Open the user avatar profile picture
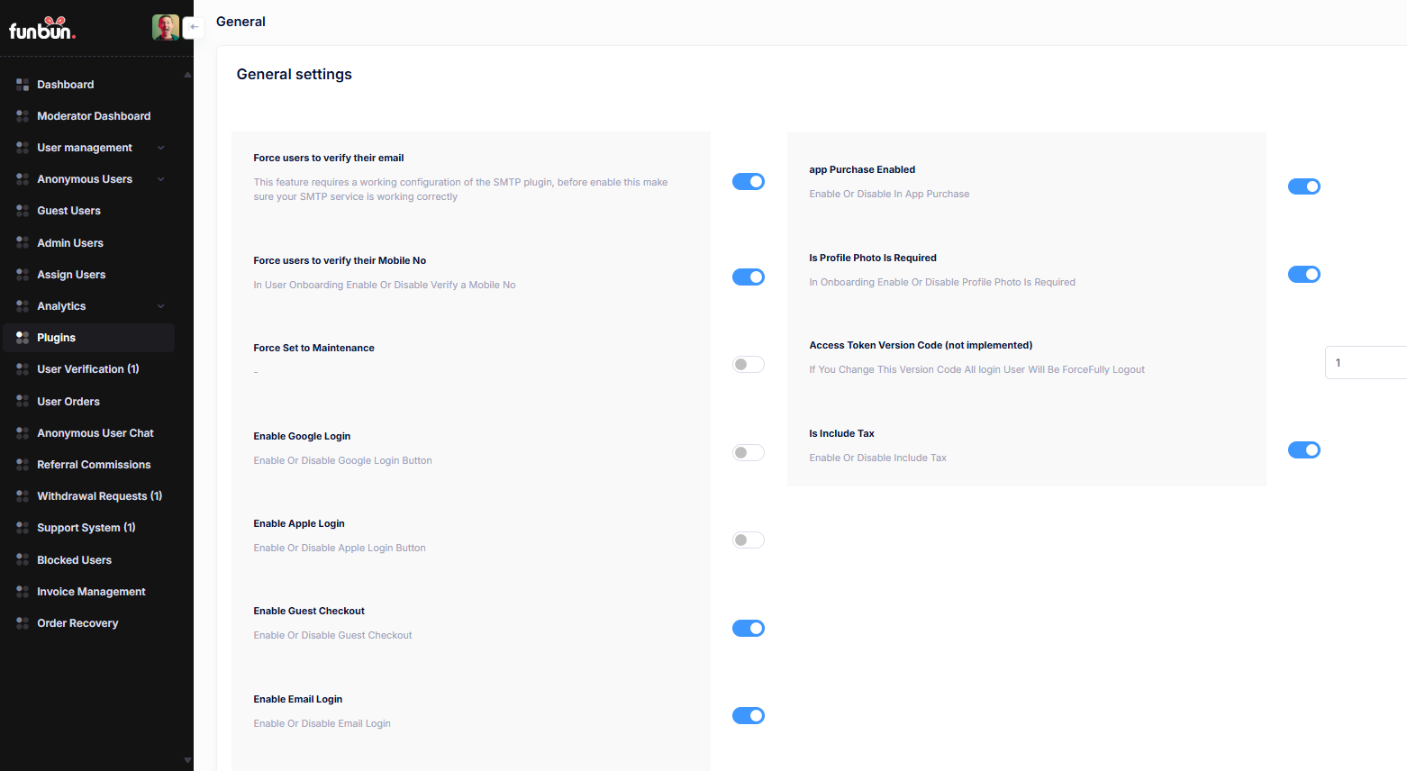Screen dimensions: 1407x771 [x=165, y=28]
